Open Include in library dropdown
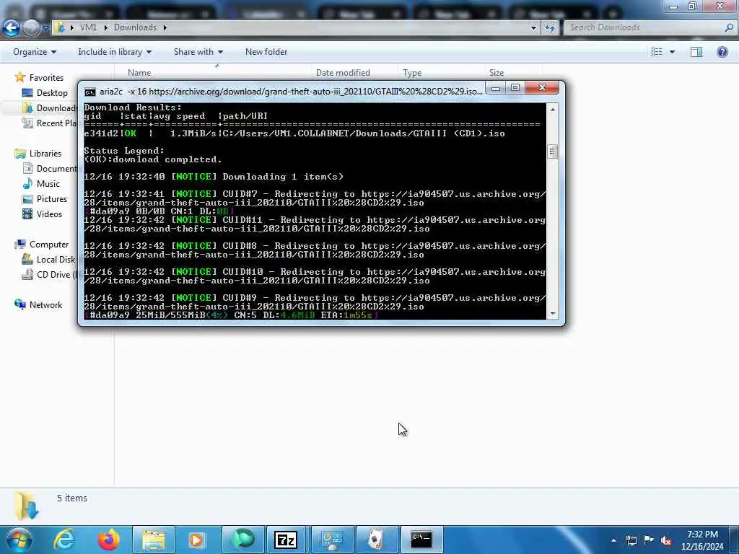Viewport: 739px width, 554px height. coord(115,52)
